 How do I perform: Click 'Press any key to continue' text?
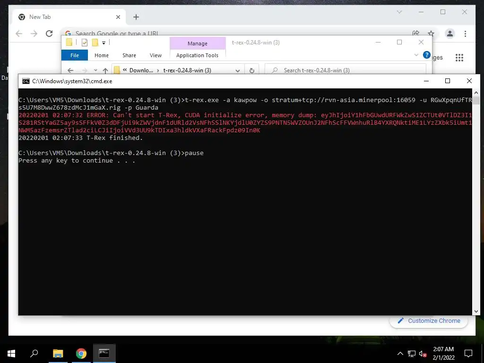77,161
